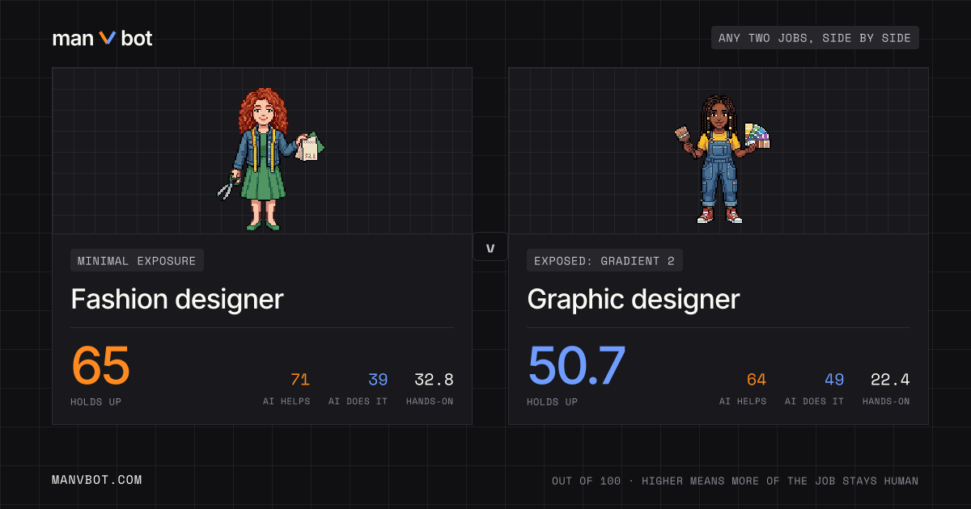Click the AI Does It value 39
The width and height of the screenshot is (971, 509).
[378, 380]
